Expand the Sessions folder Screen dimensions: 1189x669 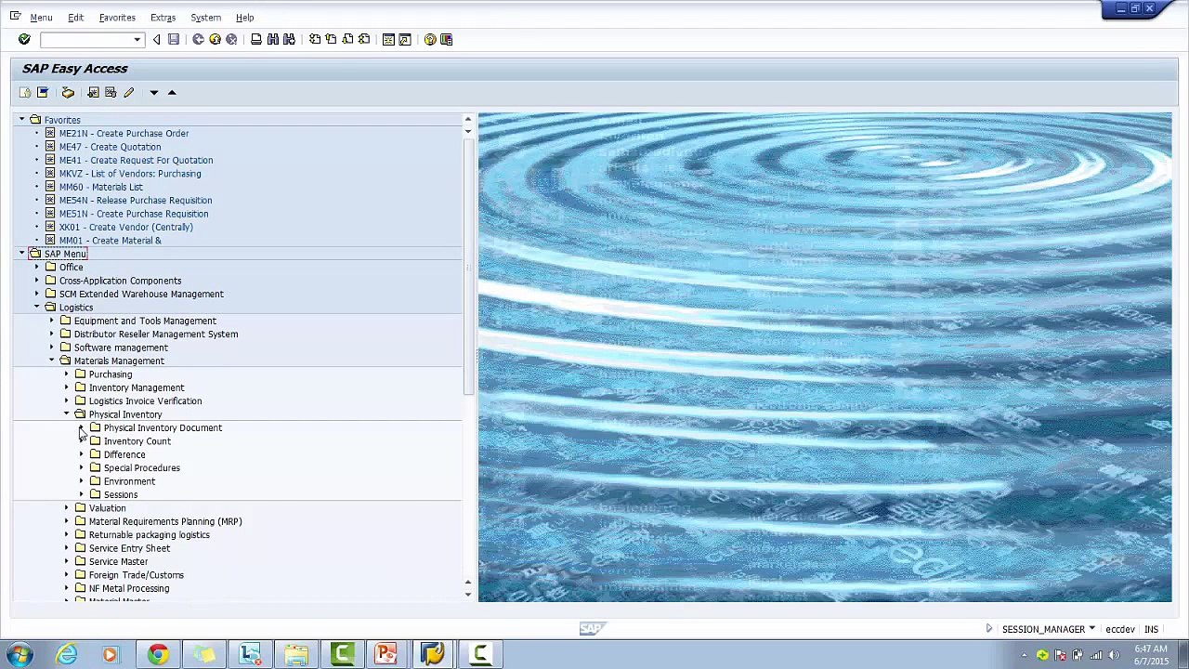(82, 495)
